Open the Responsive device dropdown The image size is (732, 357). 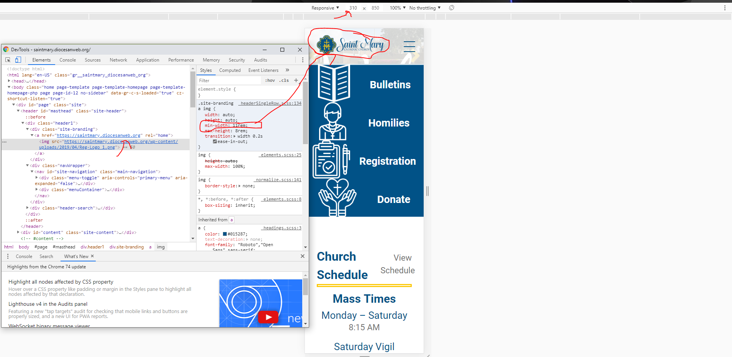point(325,8)
